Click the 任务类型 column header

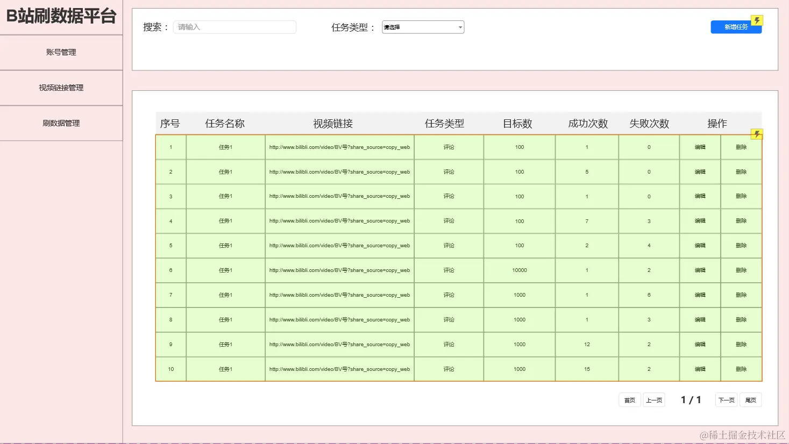click(444, 124)
